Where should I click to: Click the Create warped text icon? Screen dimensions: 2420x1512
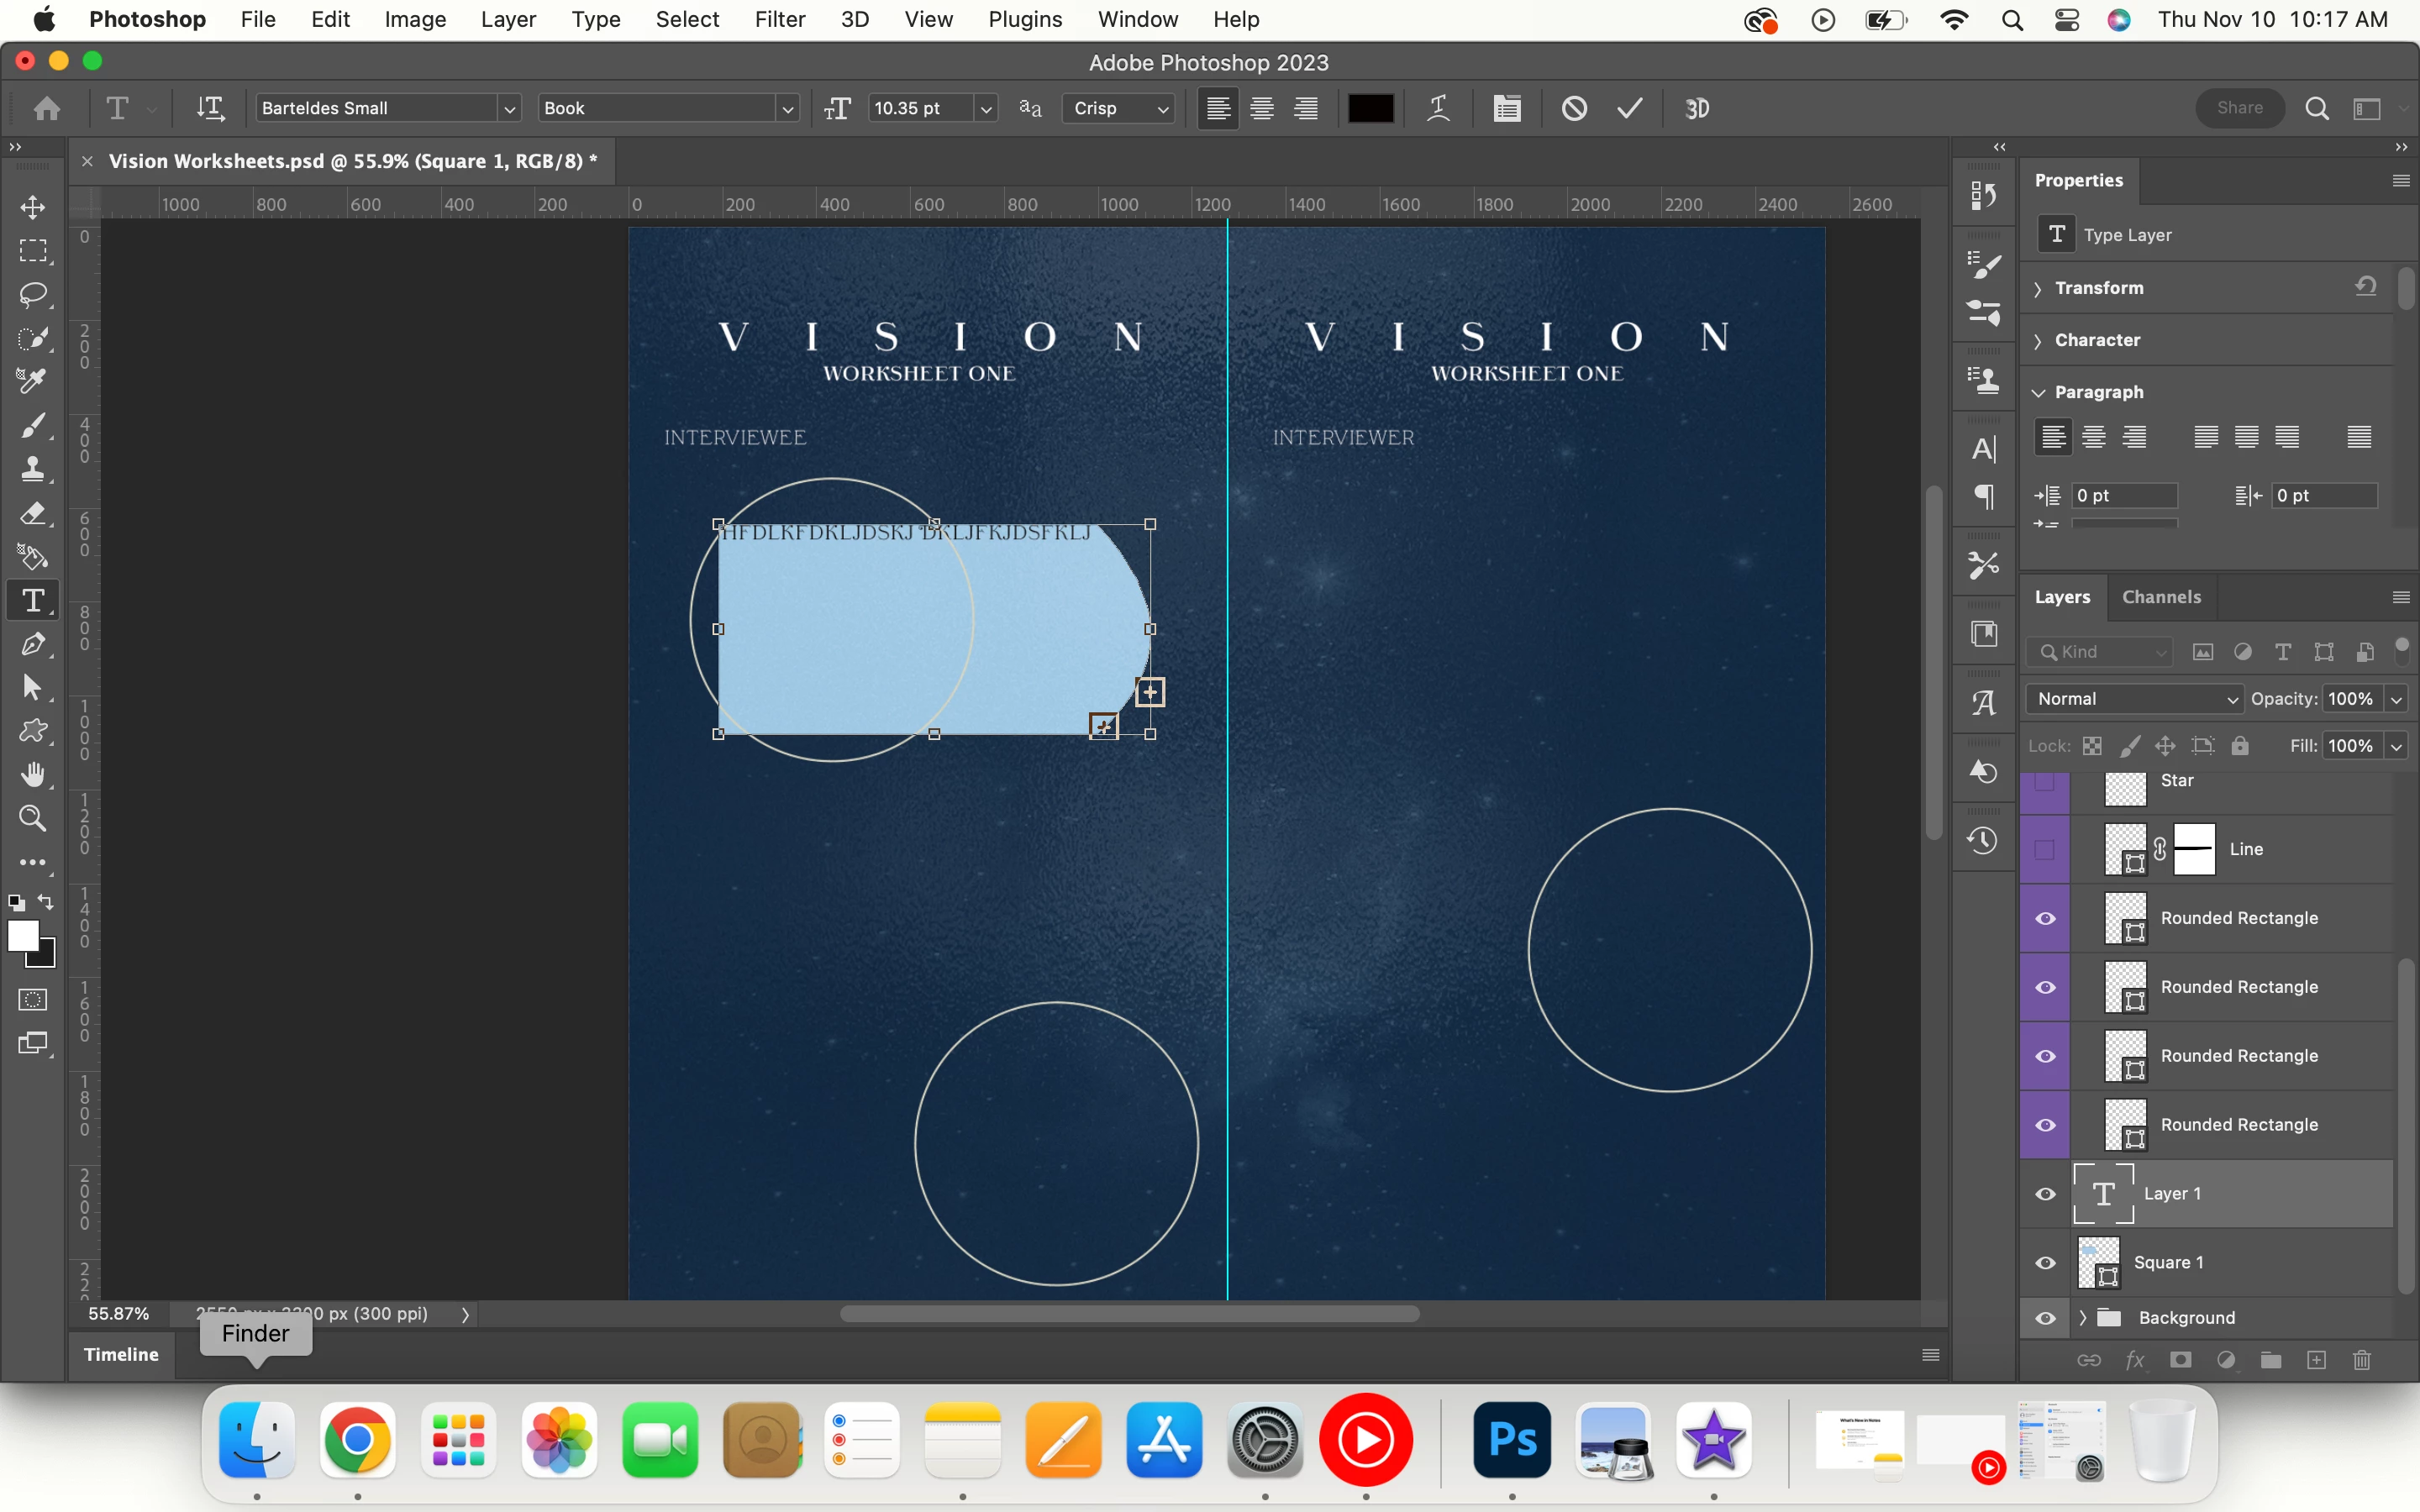(1438, 108)
